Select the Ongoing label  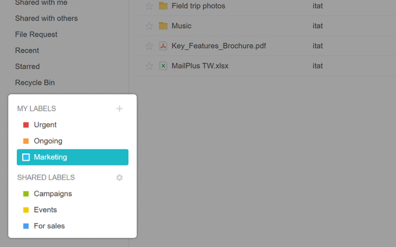point(48,141)
